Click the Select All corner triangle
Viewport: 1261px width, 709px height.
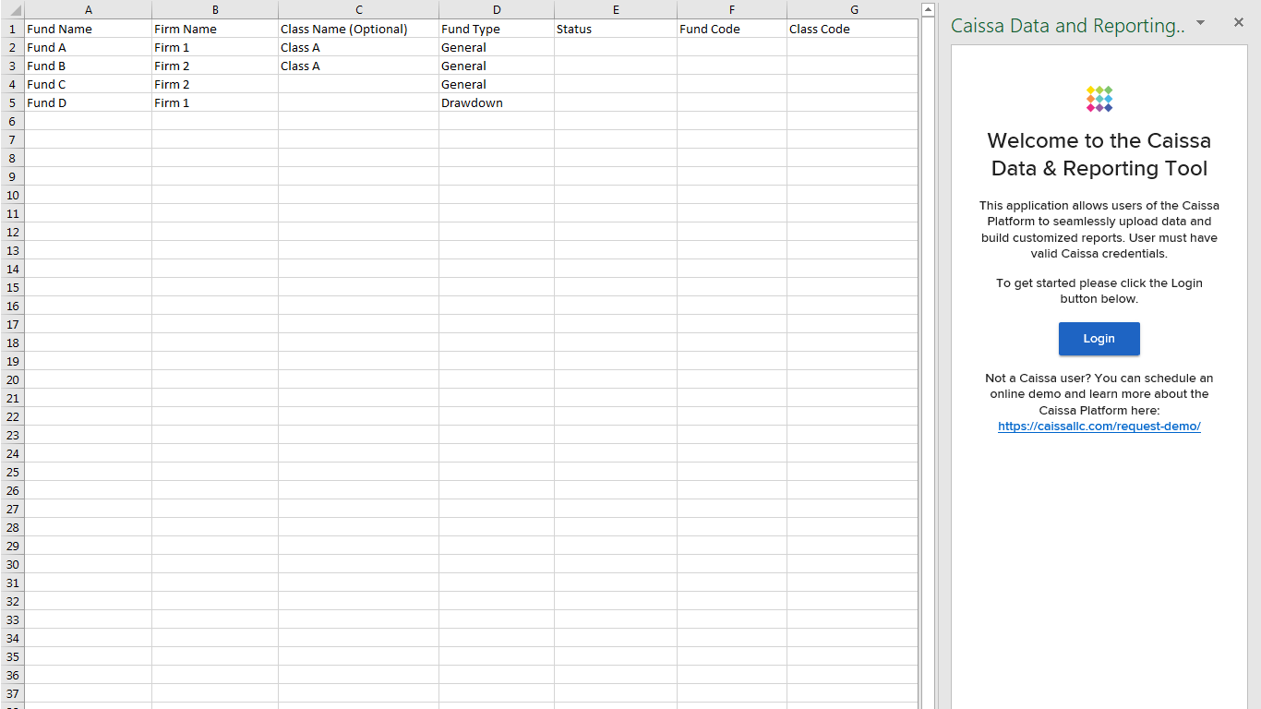pos(13,9)
